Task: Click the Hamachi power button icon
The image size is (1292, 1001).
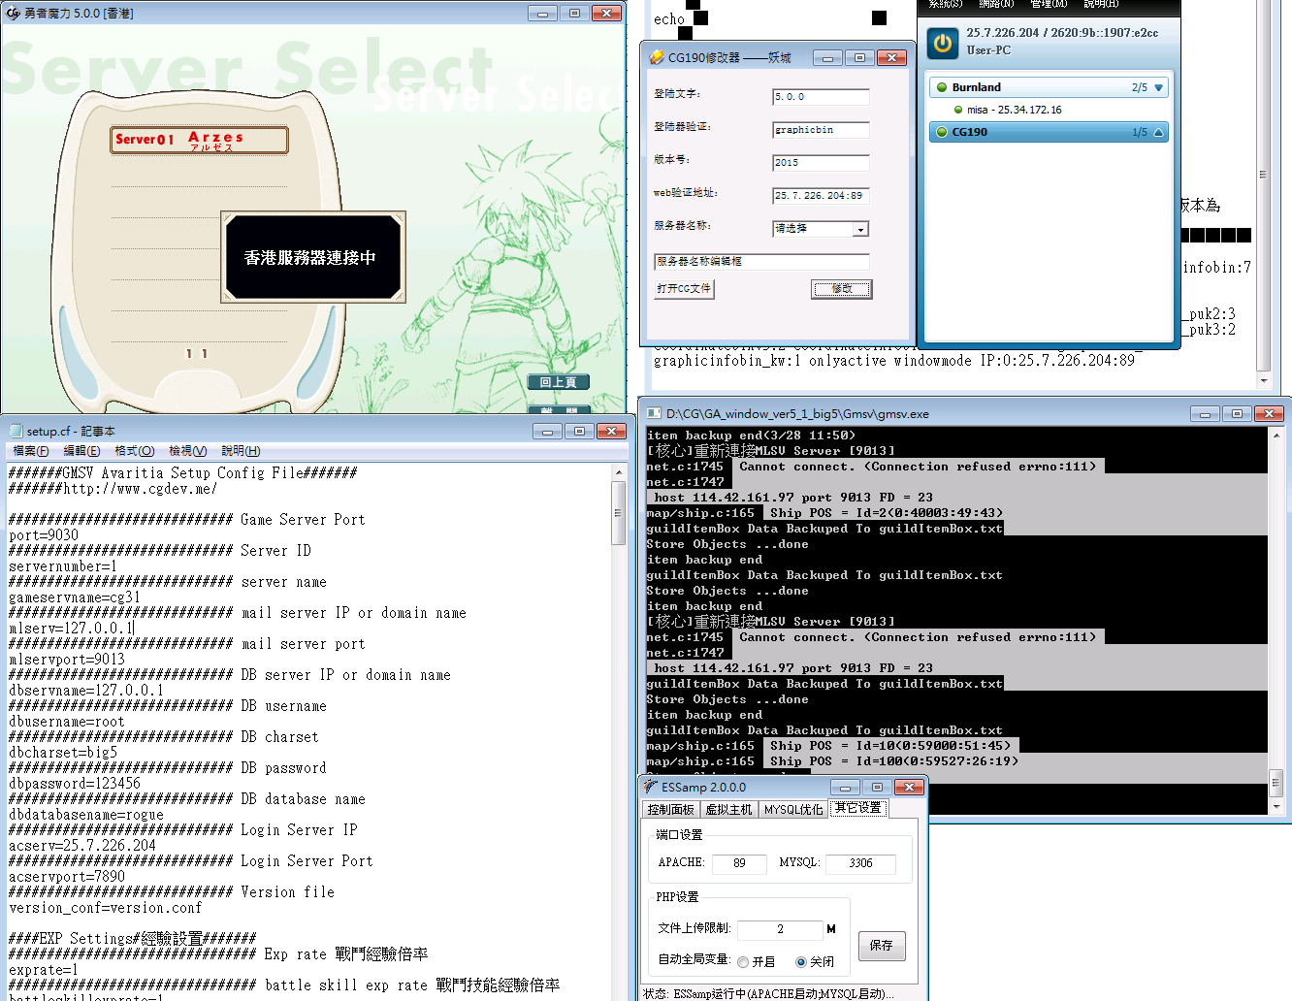Action: click(x=942, y=43)
